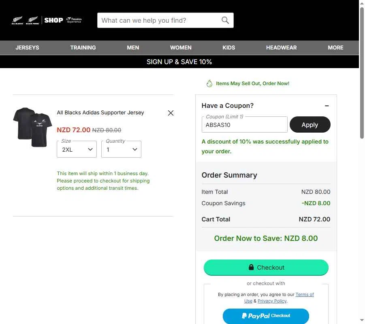Click the Order Summary heading
Image resolution: width=365 pixels, height=324 pixels.
[x=229, y=175]
